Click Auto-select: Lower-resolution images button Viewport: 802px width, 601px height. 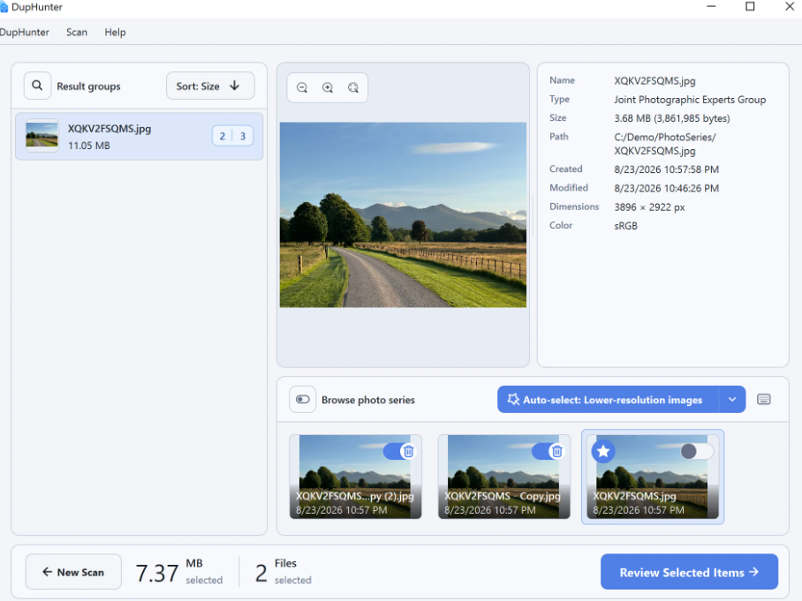coord(609,400)
